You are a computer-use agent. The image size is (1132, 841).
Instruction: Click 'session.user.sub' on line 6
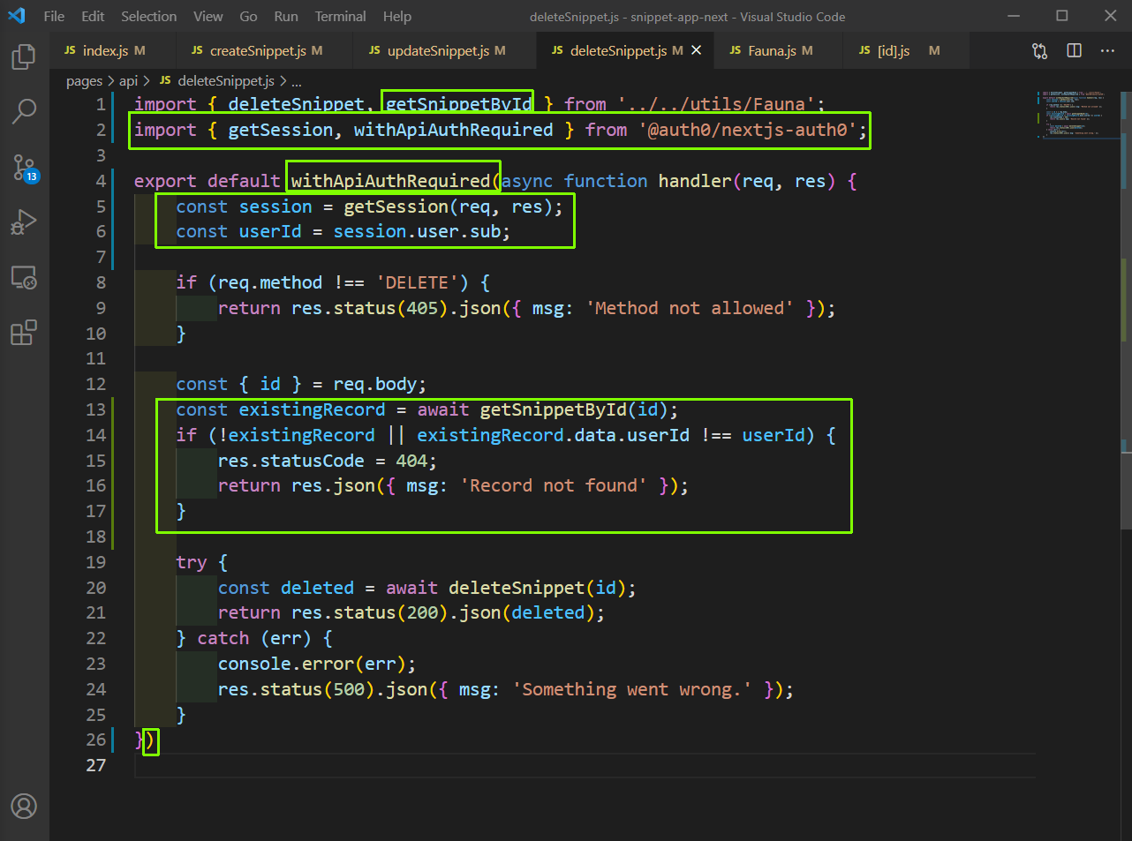click(417, 231)
